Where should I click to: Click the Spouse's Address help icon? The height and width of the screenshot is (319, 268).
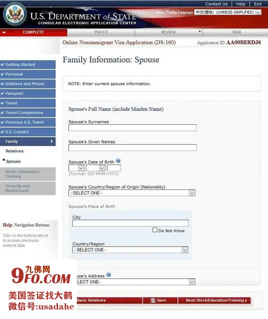pyautogui.click(x=109, y=275)
